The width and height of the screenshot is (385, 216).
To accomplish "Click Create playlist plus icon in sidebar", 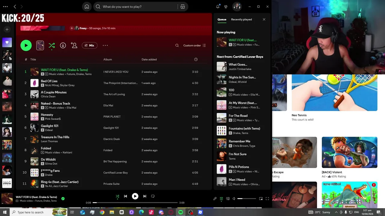I will pyautogui.click(x=7, y=29).
